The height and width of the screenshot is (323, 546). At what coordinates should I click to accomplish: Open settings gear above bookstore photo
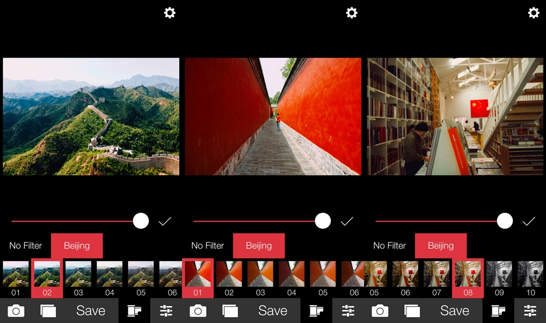point(534,13)
